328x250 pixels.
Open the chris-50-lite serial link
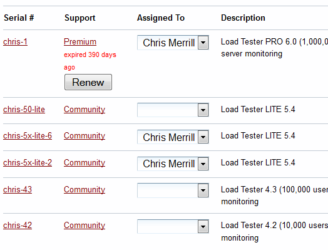click(24, 110)
